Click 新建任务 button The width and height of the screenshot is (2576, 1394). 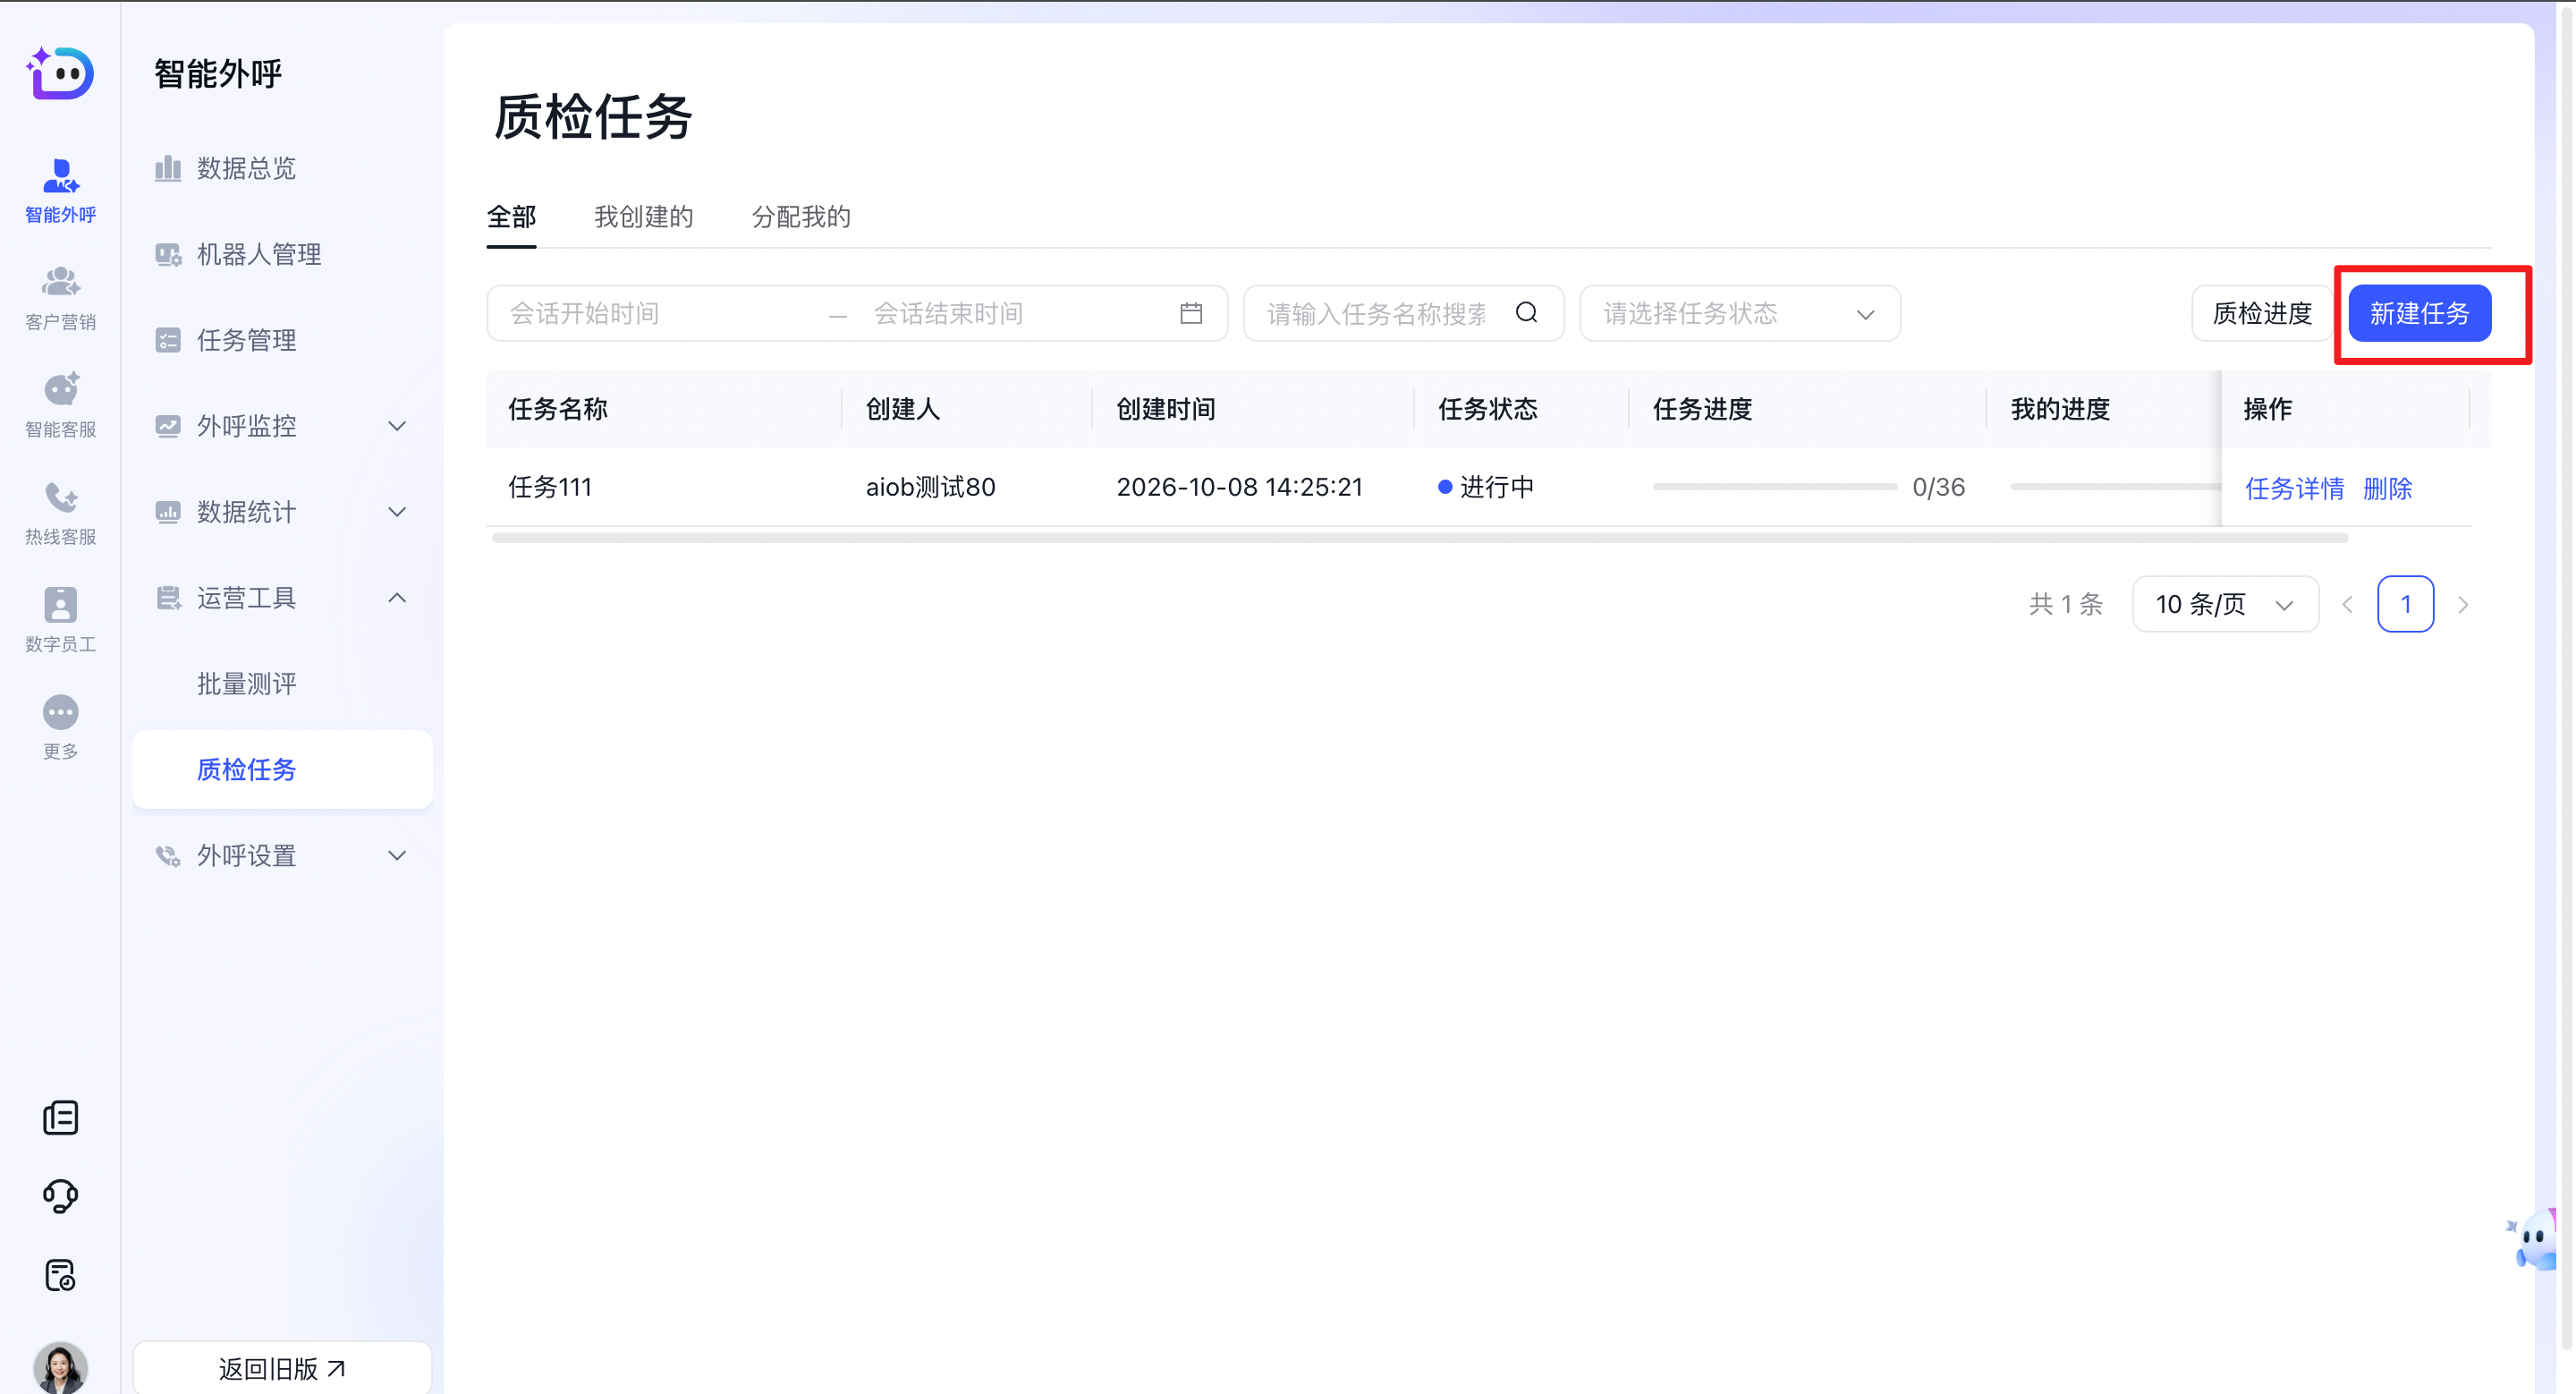click(x=2419, y=313)
